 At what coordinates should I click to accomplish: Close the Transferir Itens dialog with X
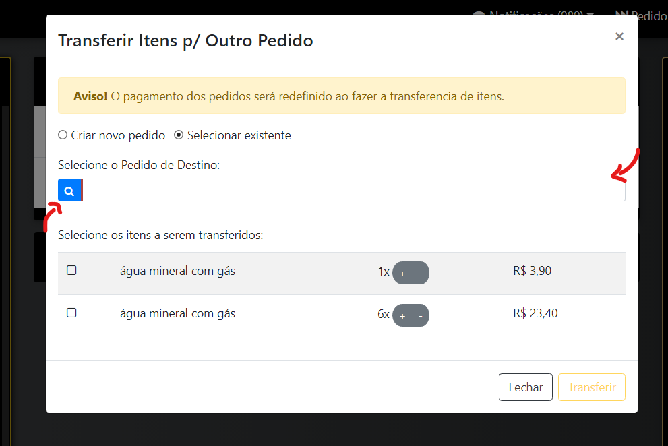(x=619, y=36)
